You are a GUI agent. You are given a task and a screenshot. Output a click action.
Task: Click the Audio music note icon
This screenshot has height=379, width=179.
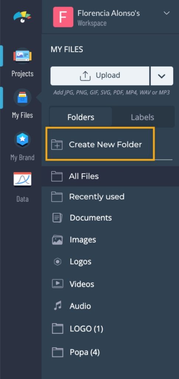pos(57,306)
